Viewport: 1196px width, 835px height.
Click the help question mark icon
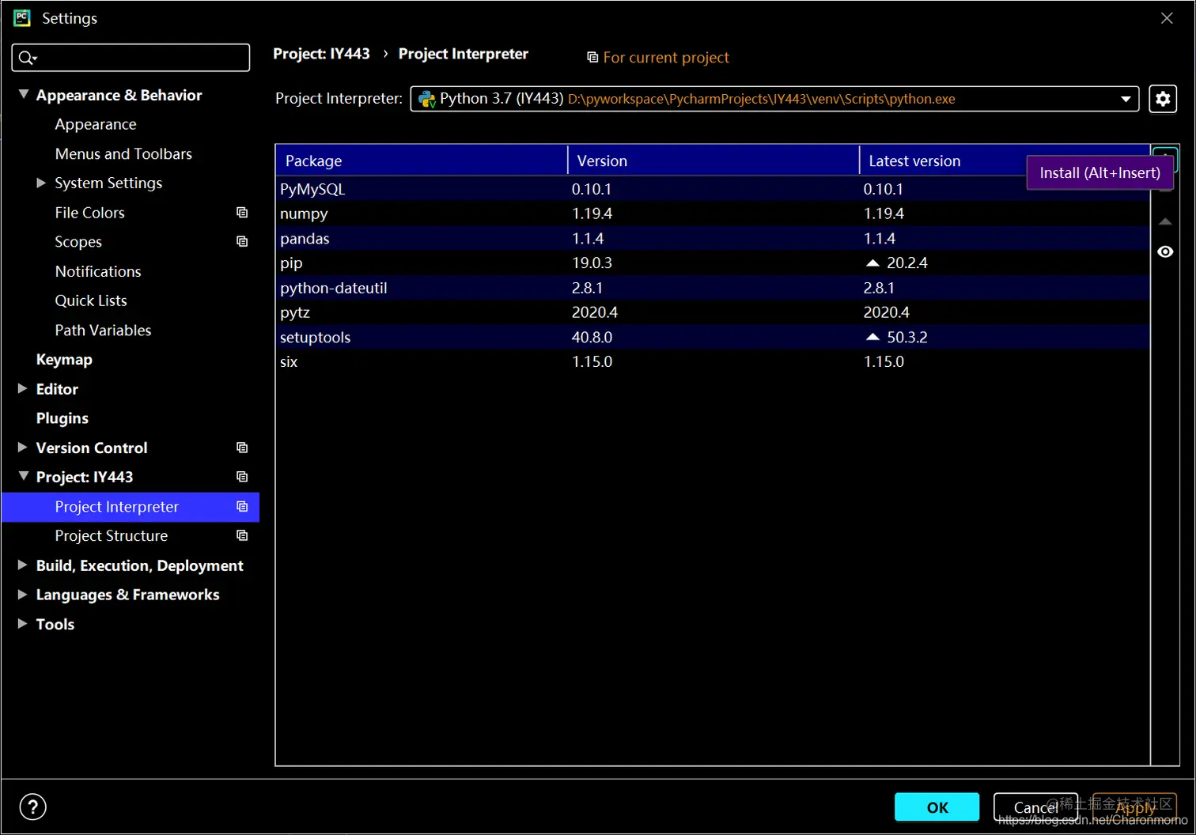pos(32,807)
